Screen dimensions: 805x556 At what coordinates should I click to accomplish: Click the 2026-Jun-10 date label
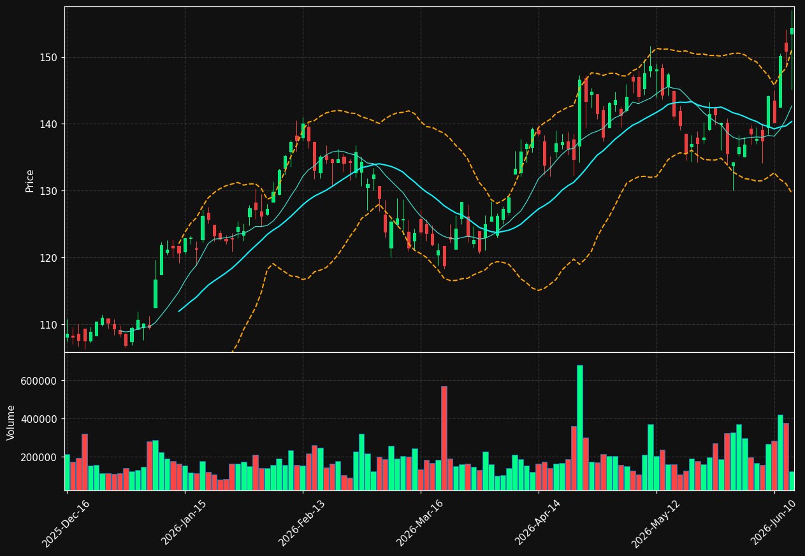pyautogui.click(x=774, y=523)
